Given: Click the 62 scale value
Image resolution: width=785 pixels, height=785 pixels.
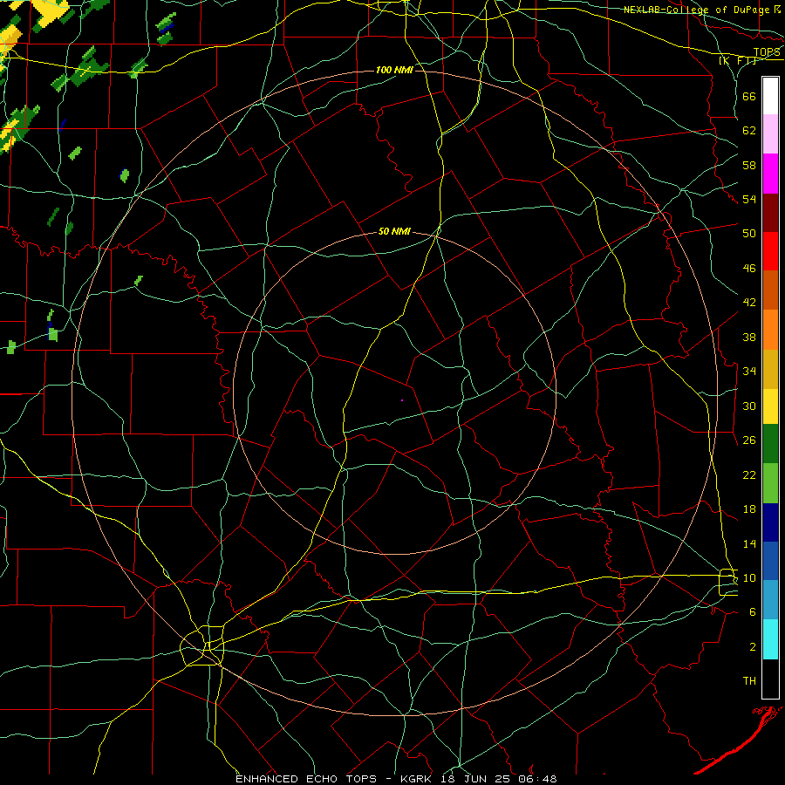Looking at the screenshot, I should click(x=749, y=131).
